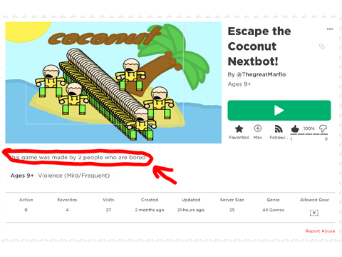The height and width of the screenshot is (257, 342).
Task: Click the like ratio vote bar
Action: point(309,134)
